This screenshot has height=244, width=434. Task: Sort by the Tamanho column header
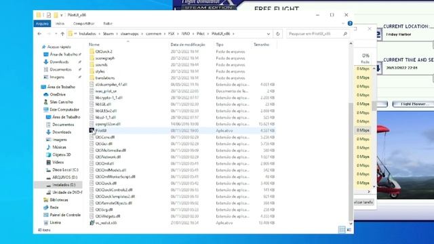pyautogui.click(x=261, y=45)
